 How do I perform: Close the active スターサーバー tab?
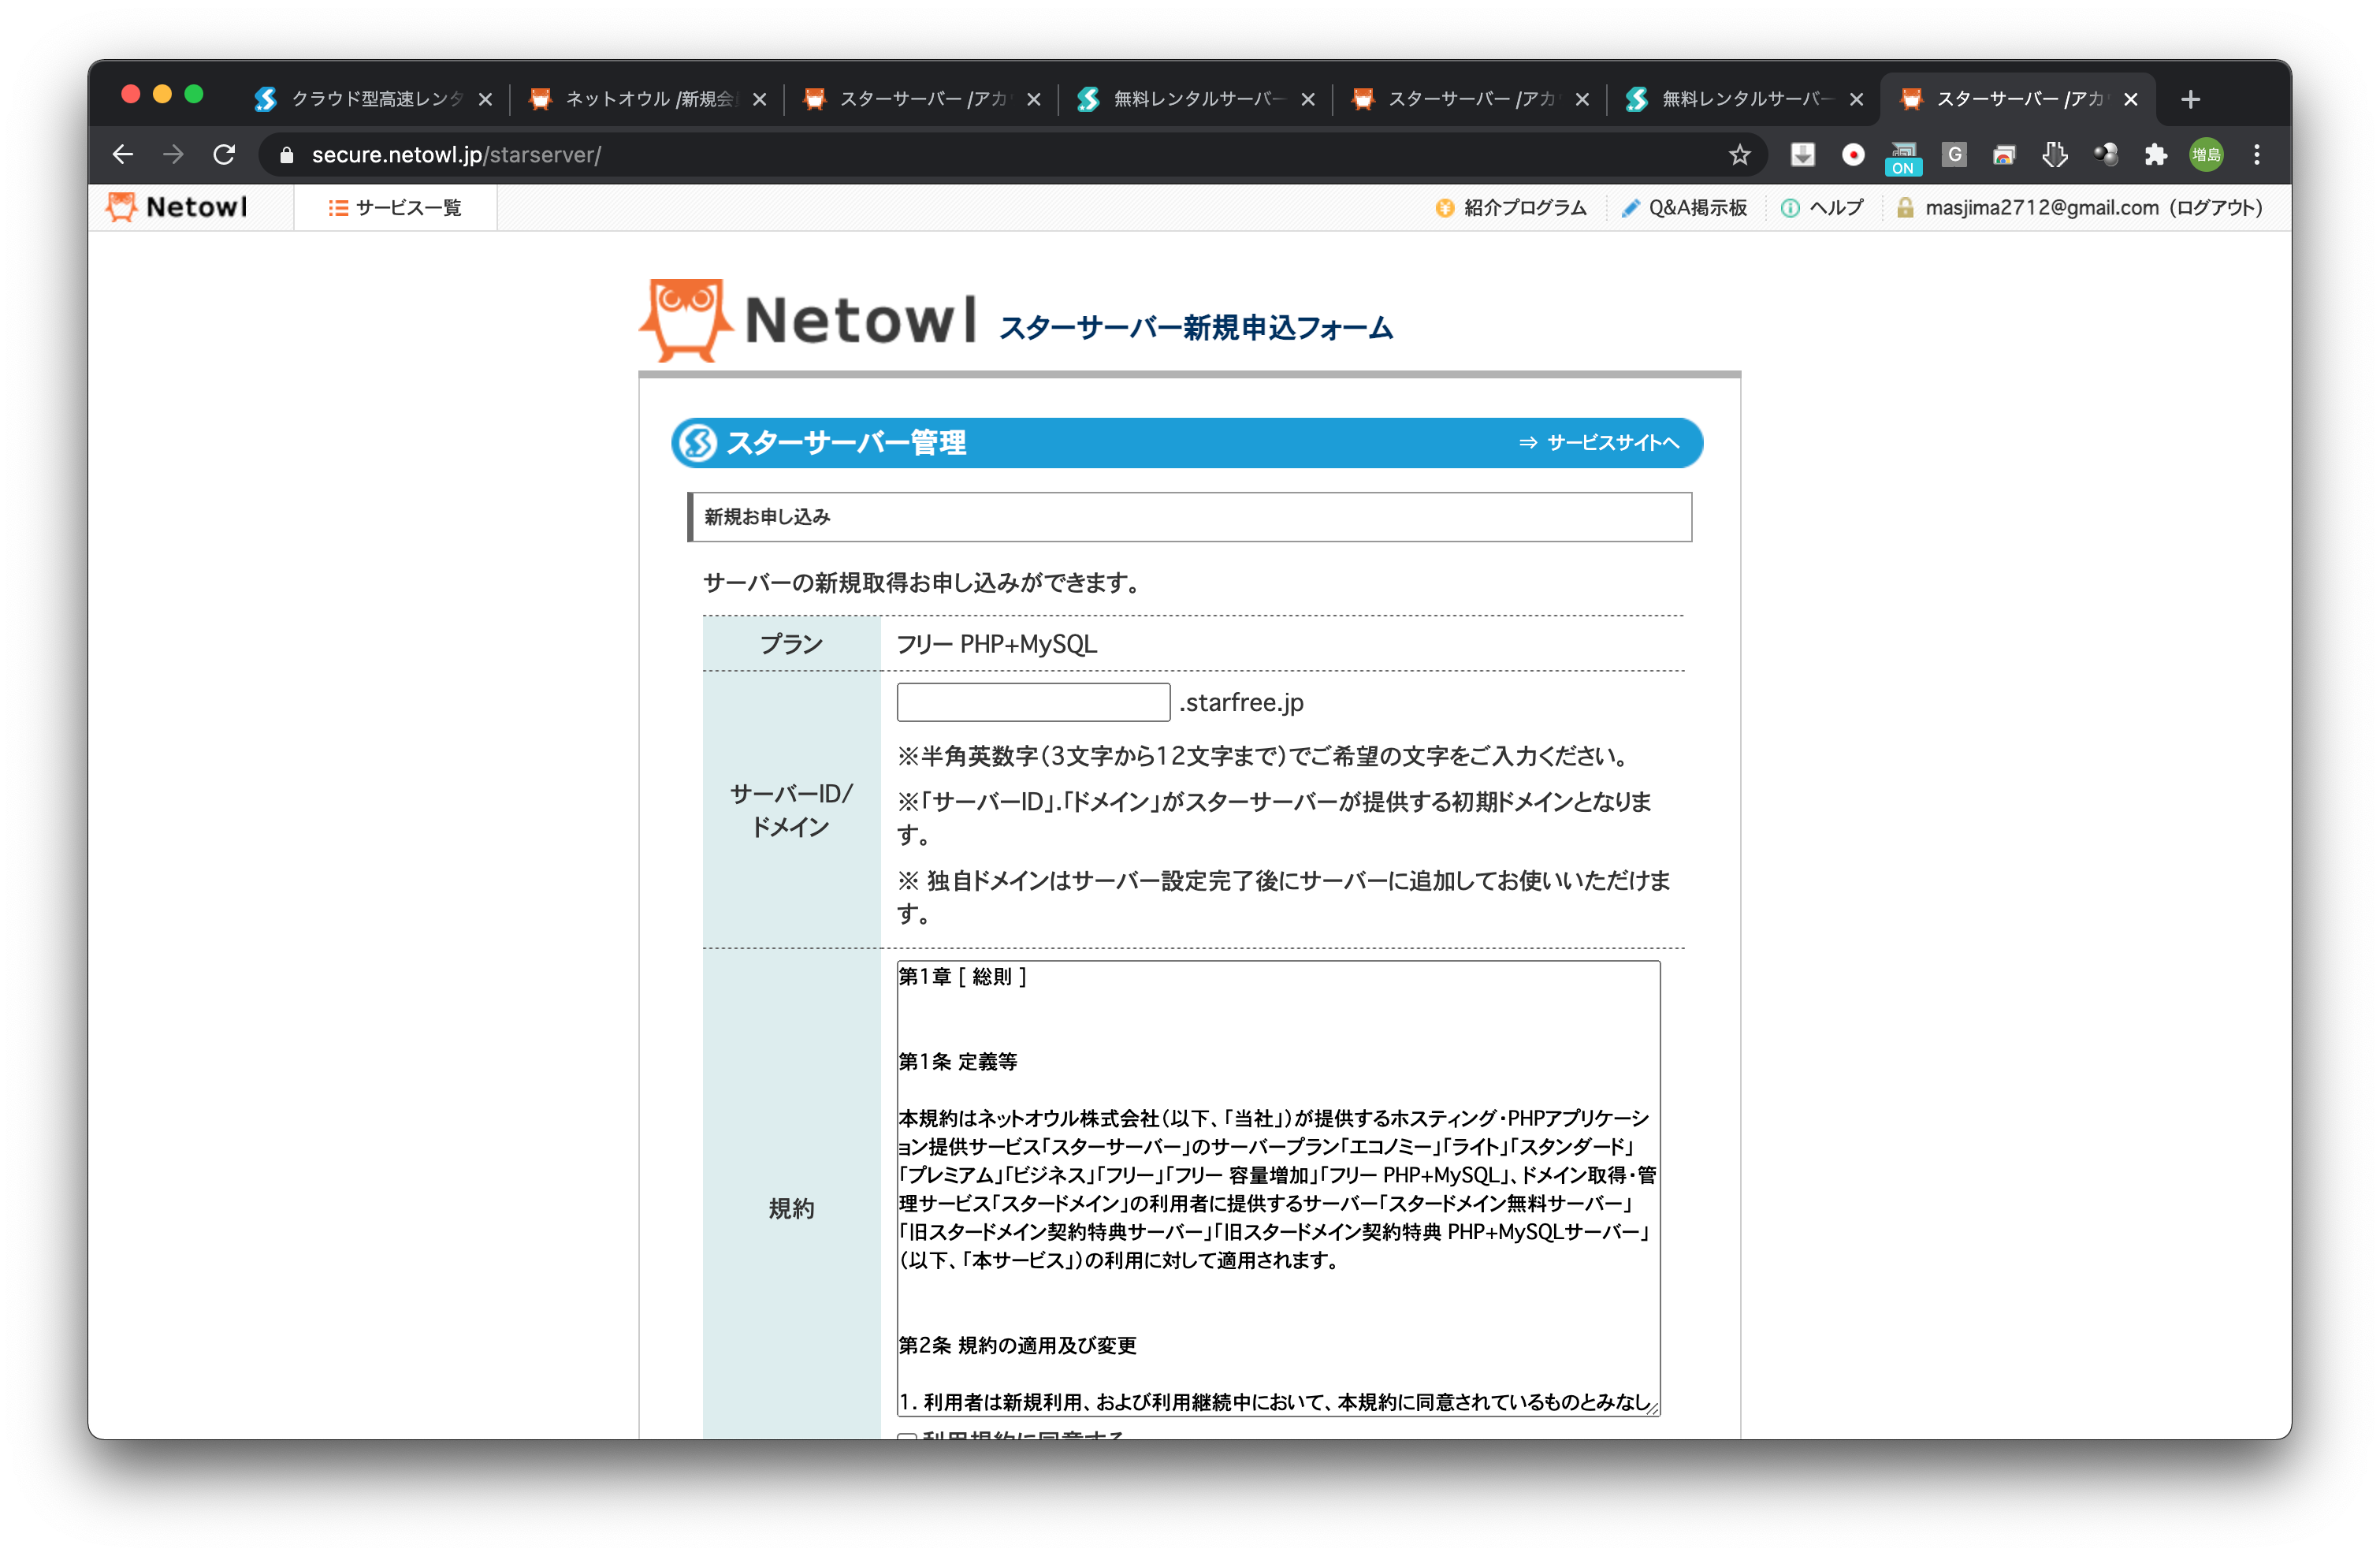pyautogui.click(x=2131, y=99)
